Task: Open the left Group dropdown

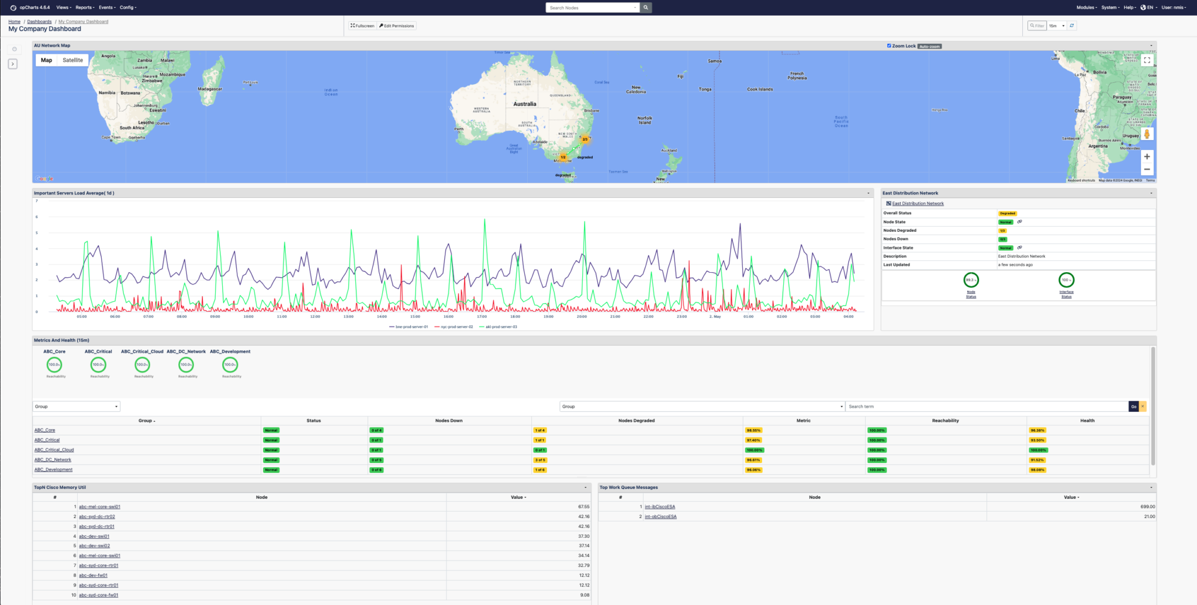Action: click(x=76, y=406)
